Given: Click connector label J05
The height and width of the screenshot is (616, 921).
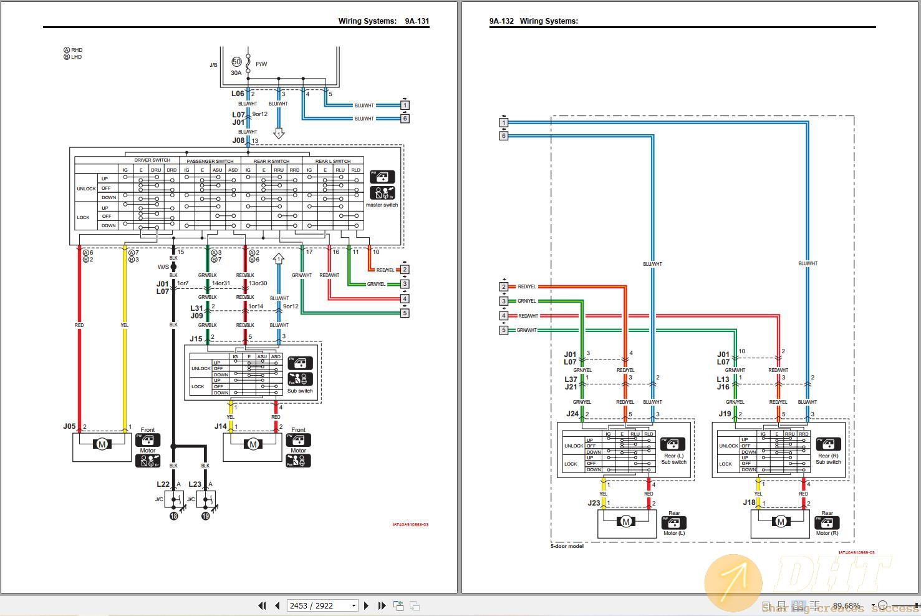Looking at the screenshot, I should [69, 426].
